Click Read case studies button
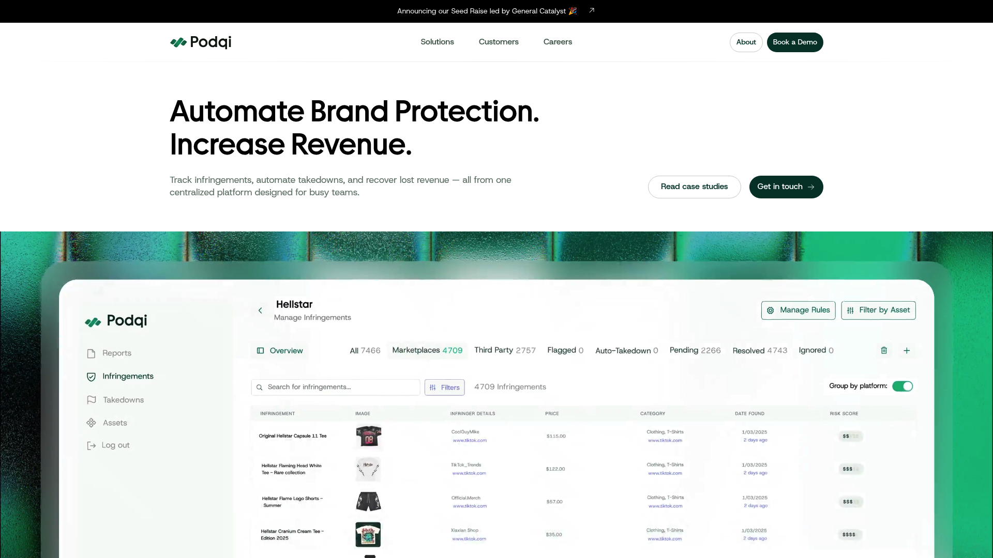Screen dimensions: 993x558 coord(694,187)
